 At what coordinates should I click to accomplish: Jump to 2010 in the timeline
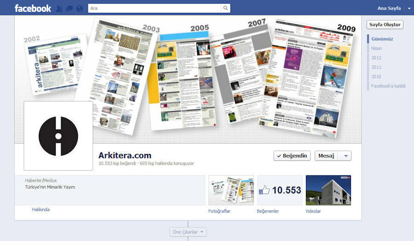(x=376, y=76)
